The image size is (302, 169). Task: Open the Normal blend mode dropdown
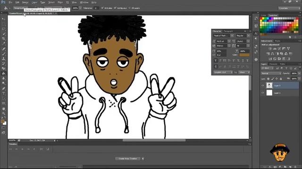click(x=271, y=73)
